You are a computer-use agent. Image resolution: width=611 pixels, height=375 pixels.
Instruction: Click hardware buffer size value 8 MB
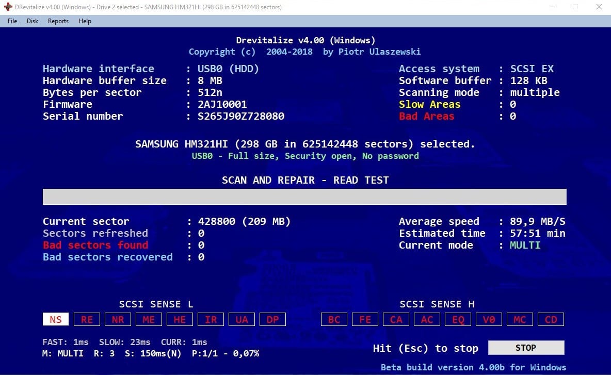pyautogui.click(x=210, y=80)
